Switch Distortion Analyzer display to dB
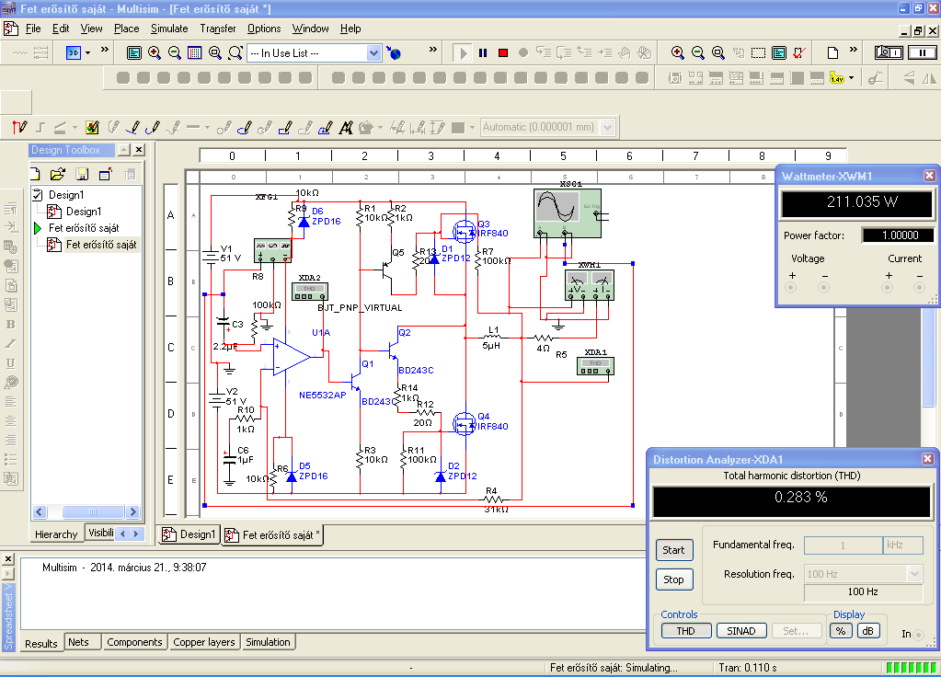This screenshot has width=941, height=677. (867, 631)
